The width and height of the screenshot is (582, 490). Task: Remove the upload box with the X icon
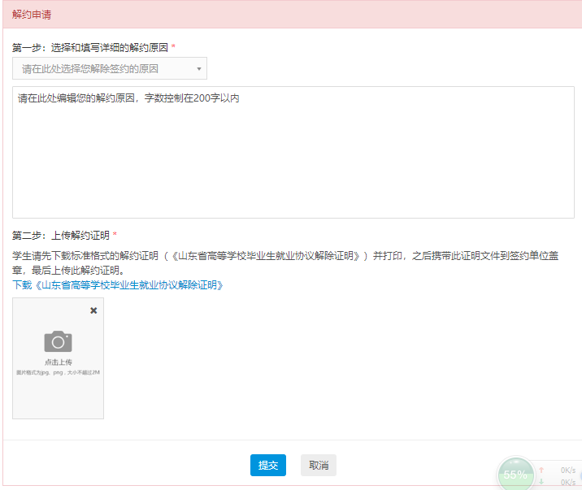(x=93, y=310)
